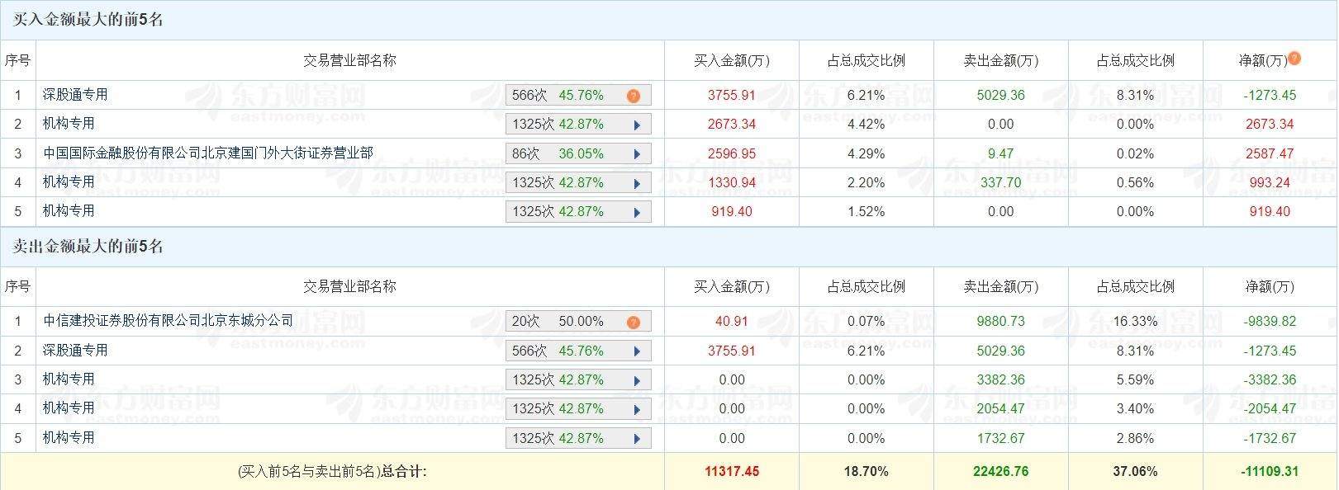The width and height of the screenshot is (1339, 490).
Task: Expand arrow in 中国国际金融 row's 86次 box
Action: [637, 154]
